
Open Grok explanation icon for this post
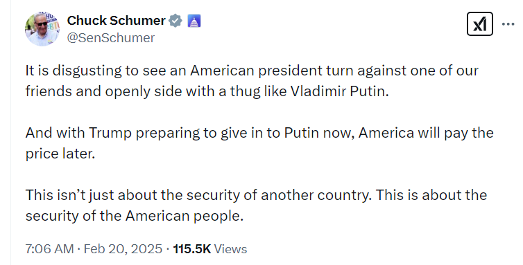pyautogui.click(x=479, y=24)
